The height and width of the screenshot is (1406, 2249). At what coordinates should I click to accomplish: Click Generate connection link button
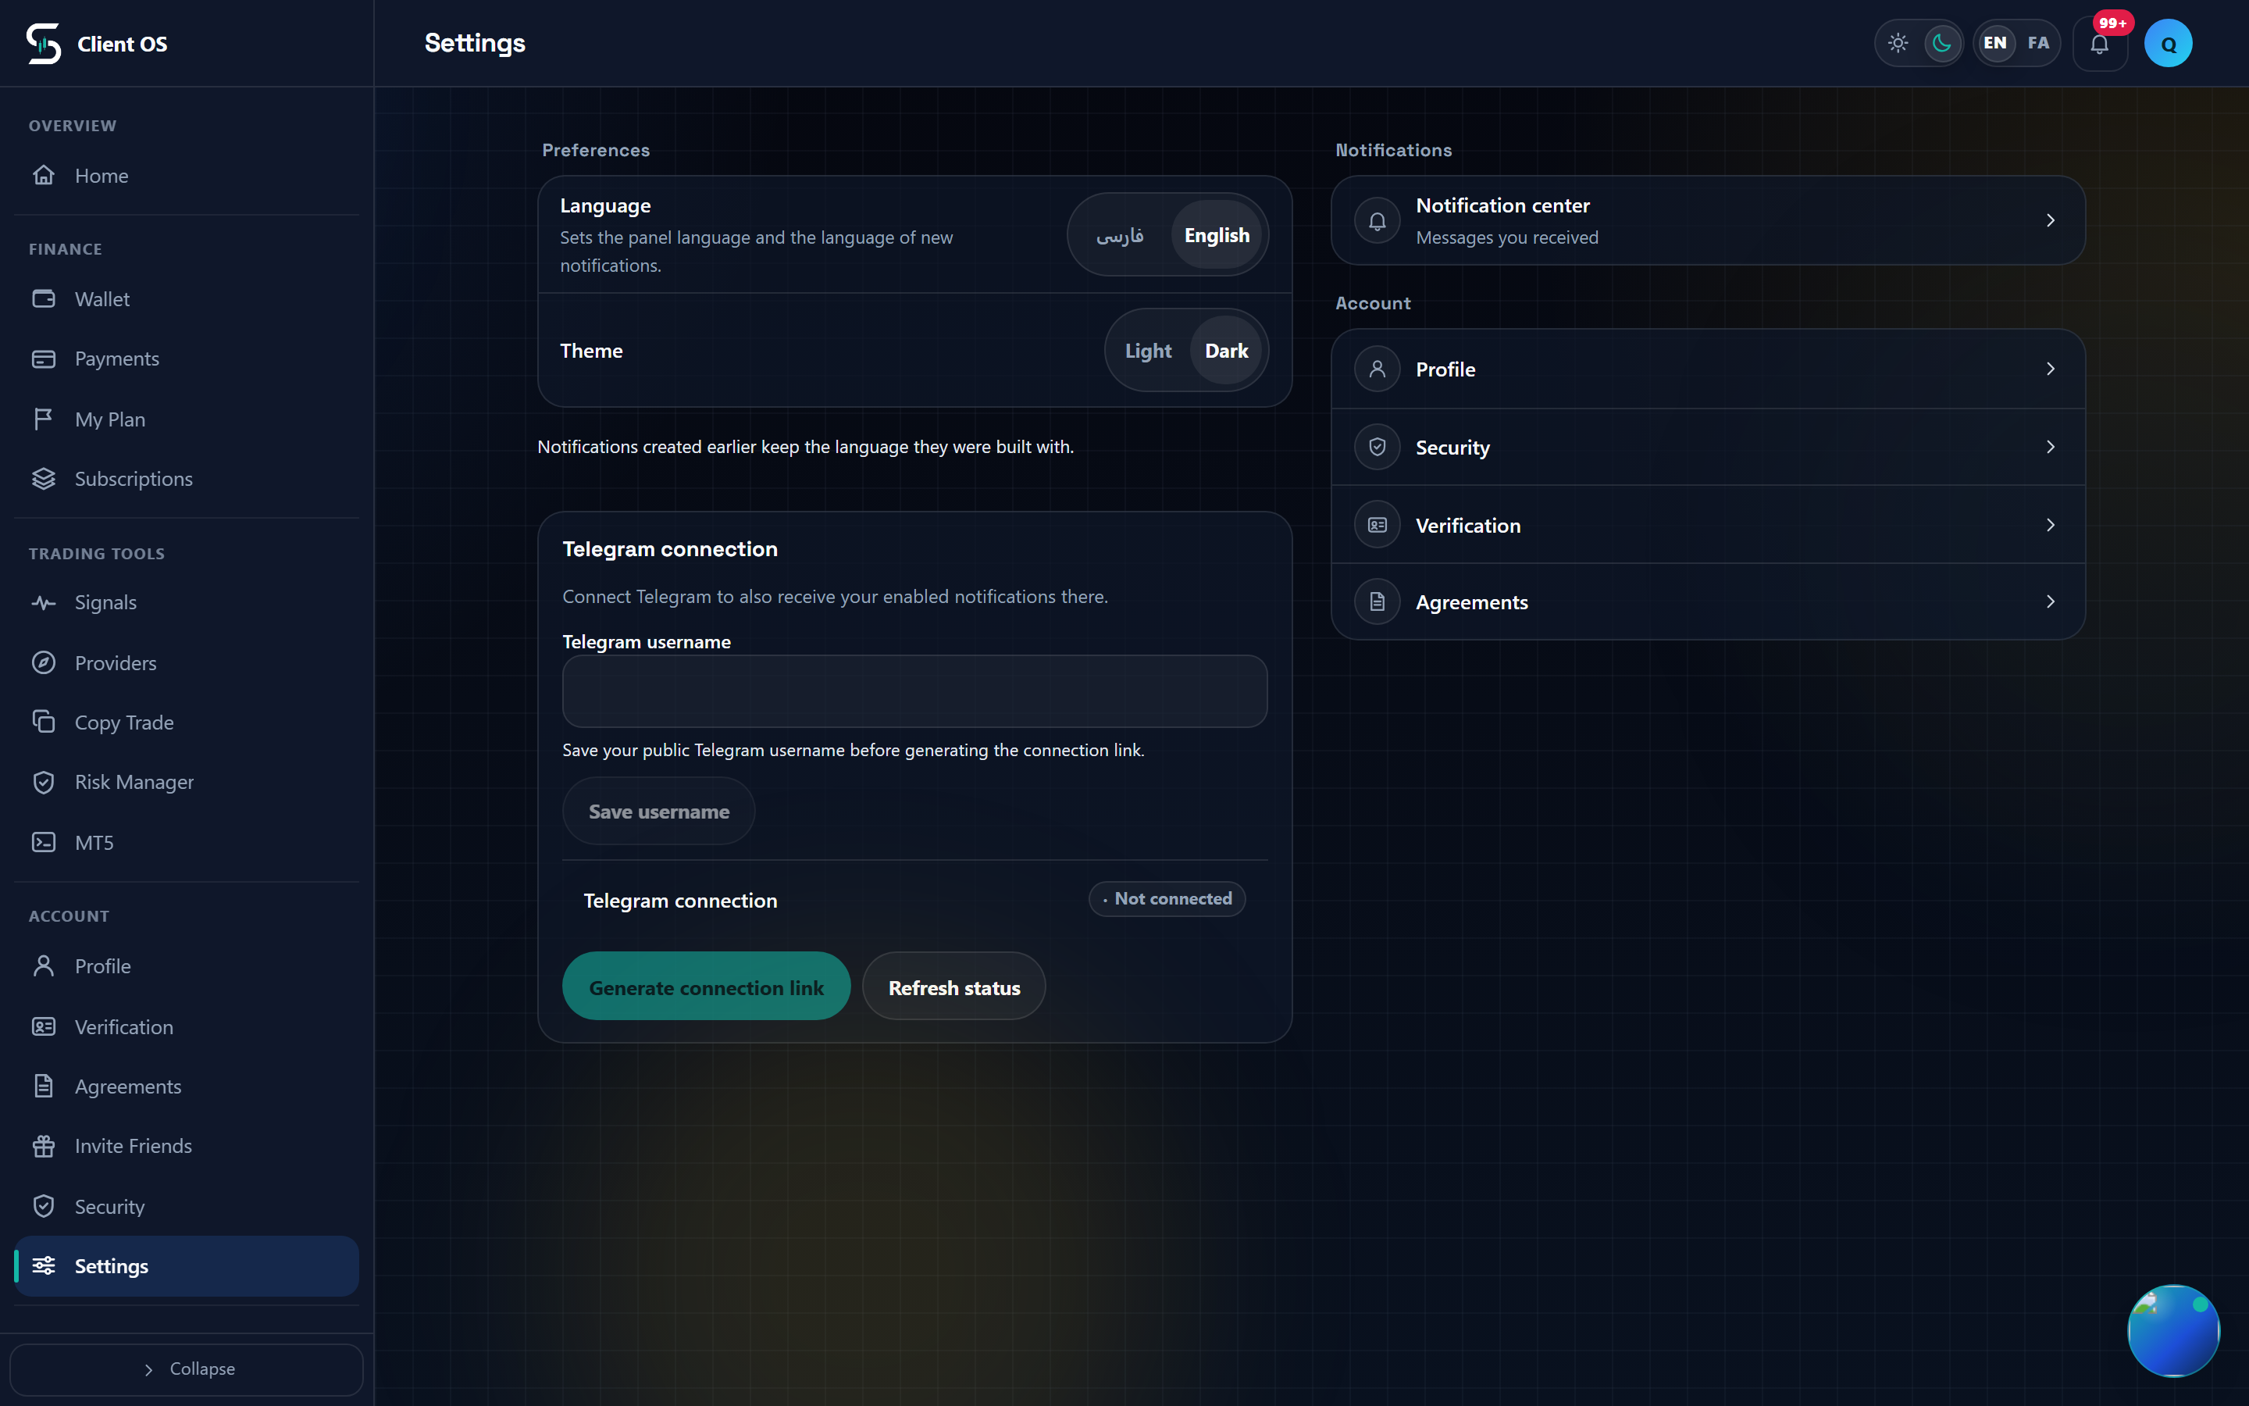[706, 987]
